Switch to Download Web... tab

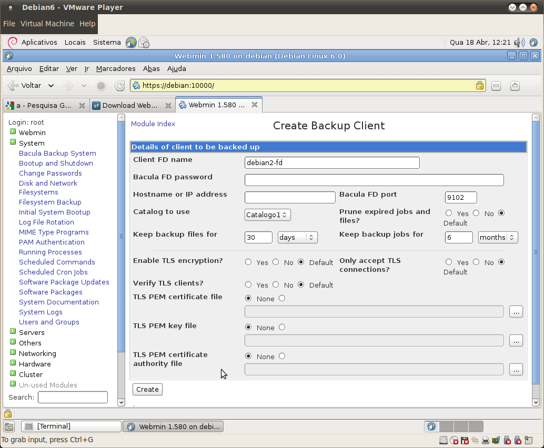(x=130, y=105)
